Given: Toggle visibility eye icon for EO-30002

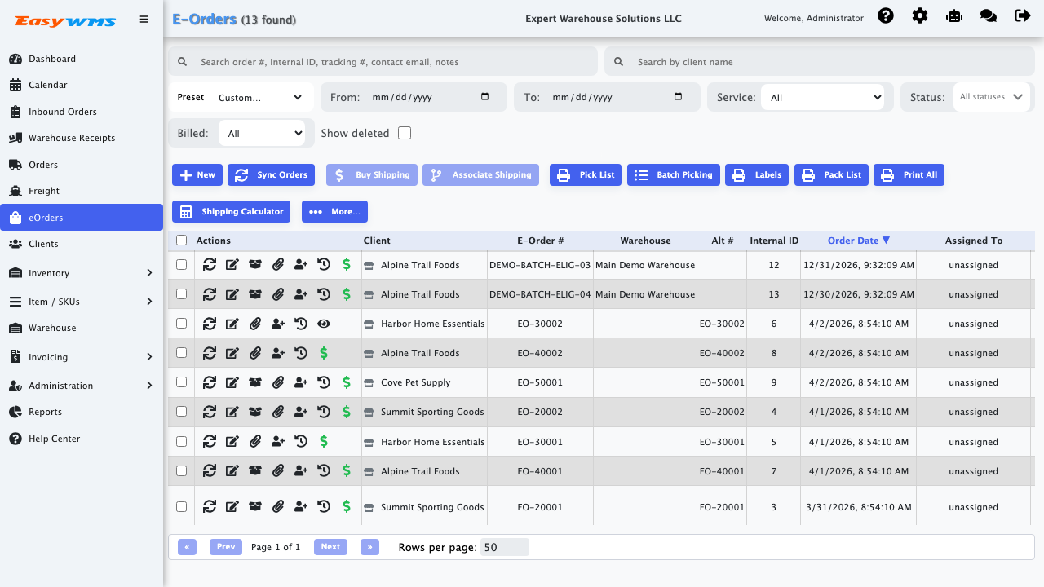Looking at the screenshot, I should click(324, 324).
